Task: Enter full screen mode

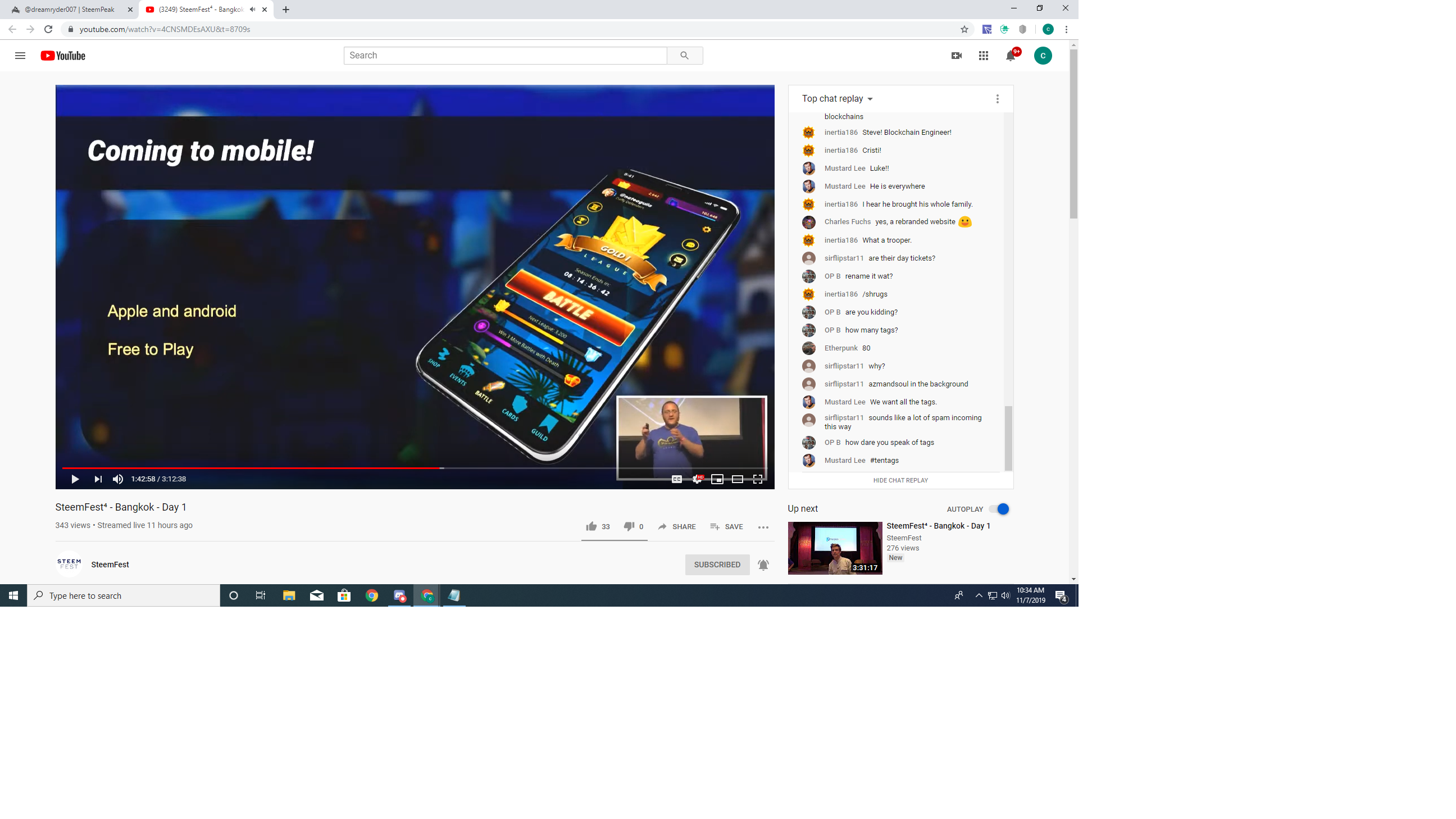Action: click(757, 479)
